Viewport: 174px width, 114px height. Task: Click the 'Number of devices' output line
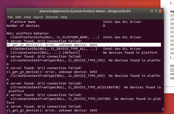tap(23, 26)
